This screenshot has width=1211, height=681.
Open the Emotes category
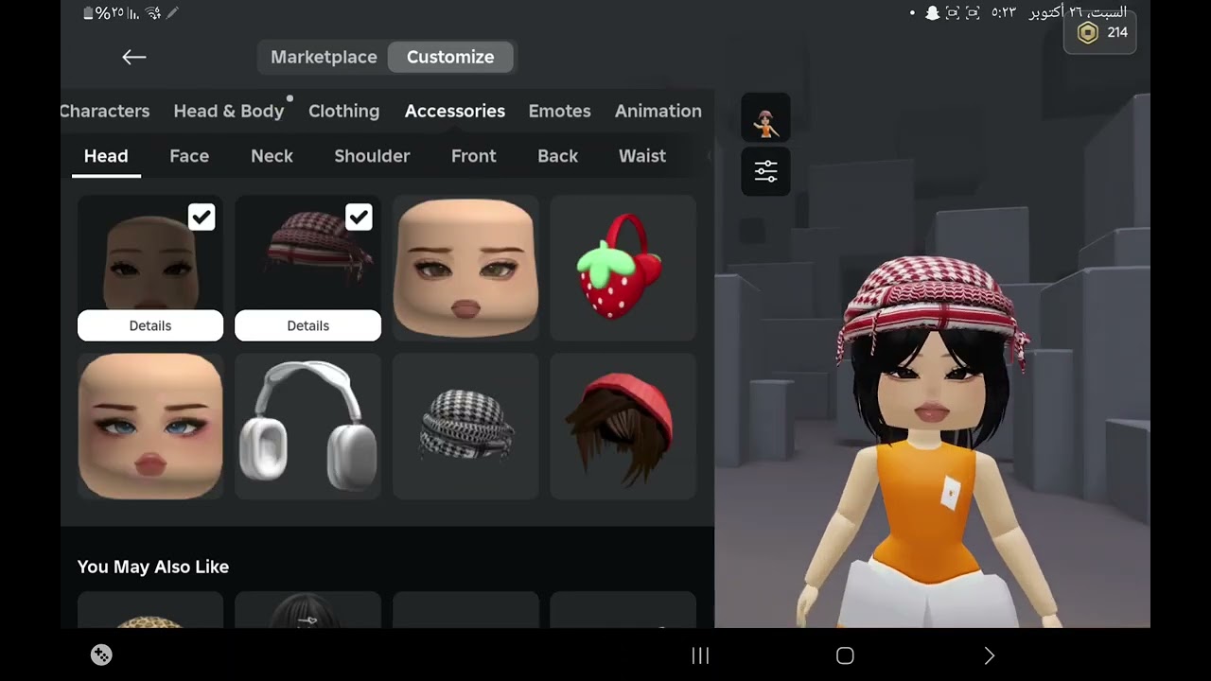pyautogui.click(x=559, y=111)
